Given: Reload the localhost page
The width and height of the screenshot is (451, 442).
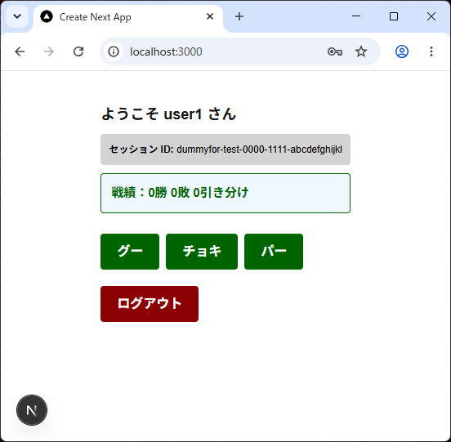Looking at the screenshot, I should coord(78,51).
